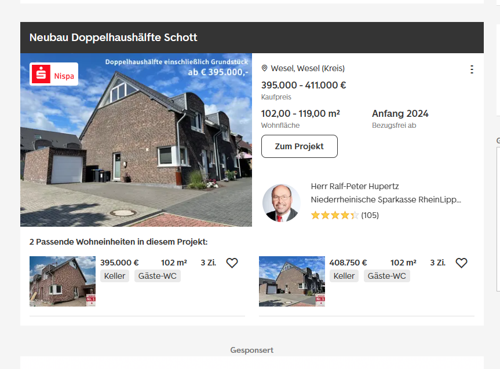This screenshot has height=369, width=500.
Task: Click the star rating of the agent
Action: 335,215
